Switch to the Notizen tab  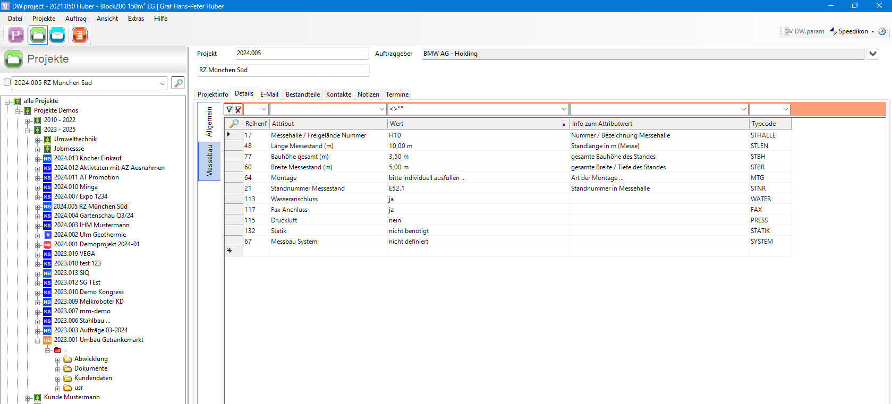[368, 94]
